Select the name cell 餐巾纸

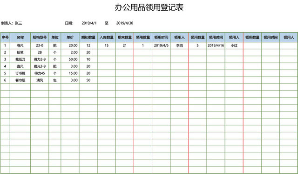click(x=20, y=80)
